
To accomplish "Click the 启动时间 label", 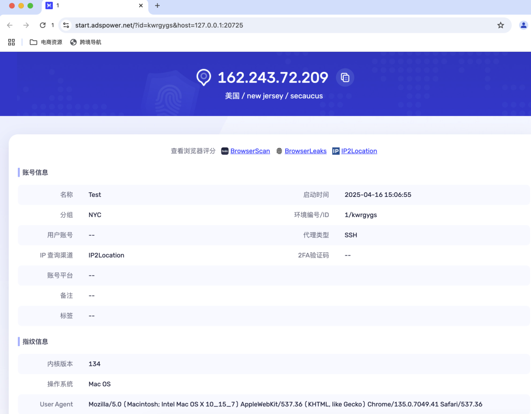I will pos(316,195).
